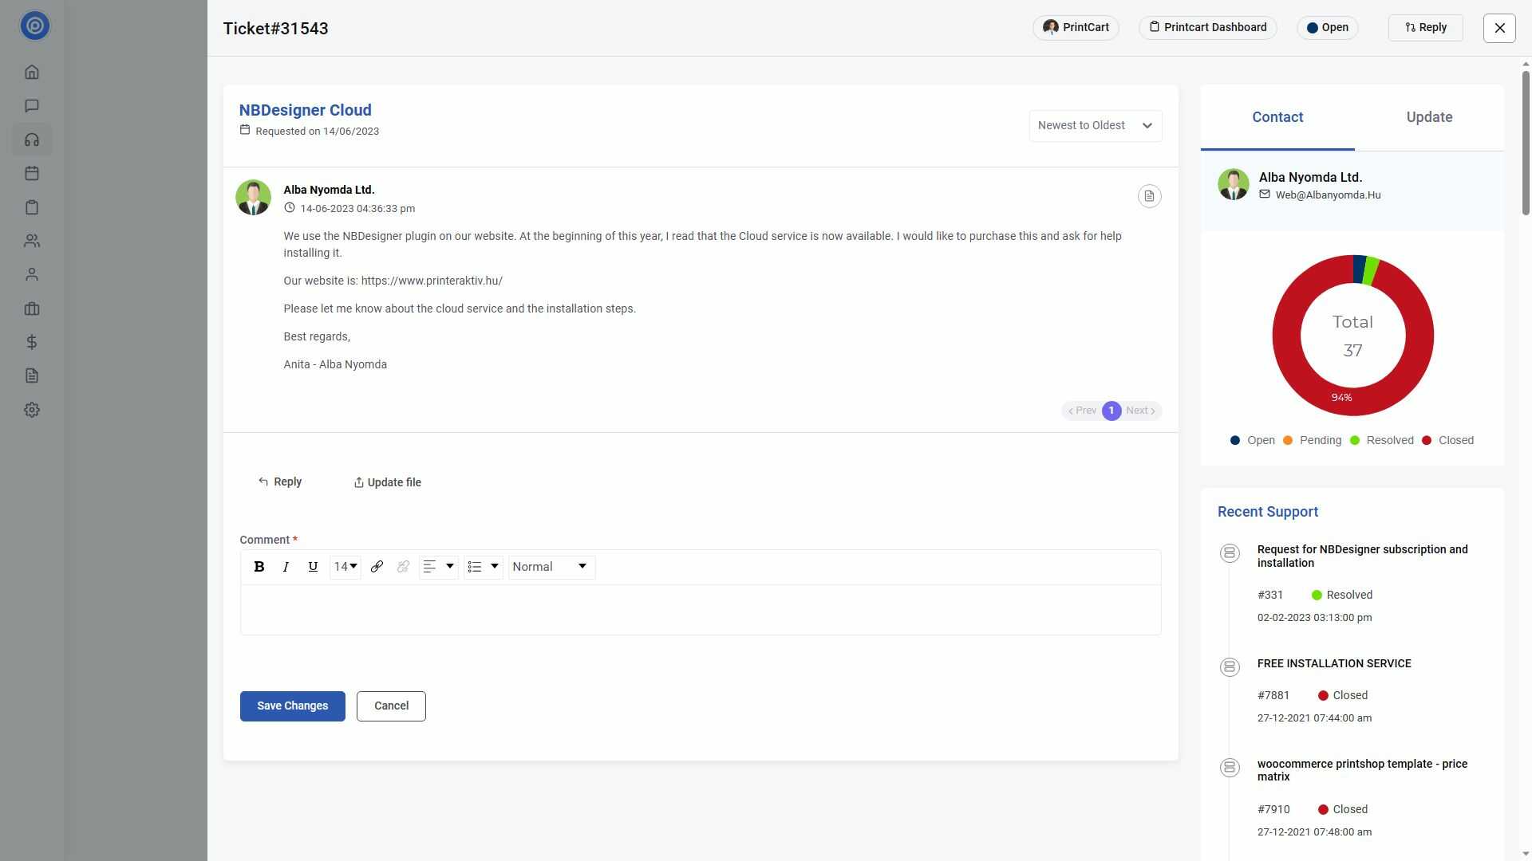Screen dimensions: 1532x861
Task: Expand the Newest to Oldest sort dropdown
Action: [x=1095, y=126]
